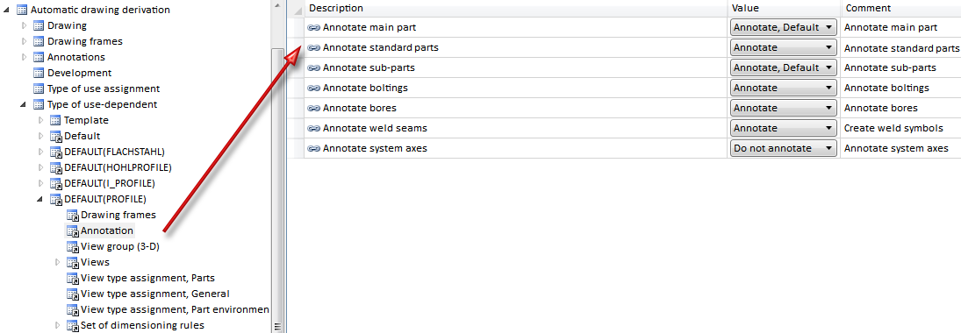
Task: Collapse the DEFAULT(PROFILE) tree node
Action: point(39,200)
